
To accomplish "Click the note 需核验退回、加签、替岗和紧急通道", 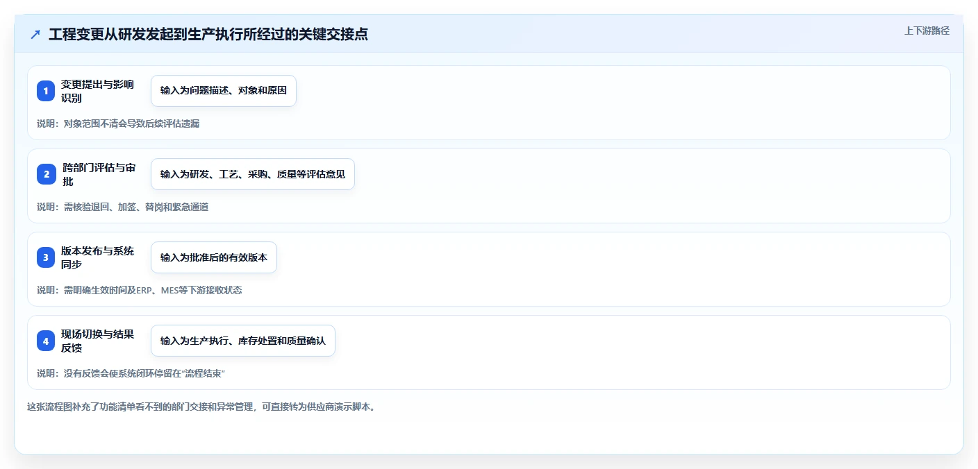I will (x=122, y=207).
